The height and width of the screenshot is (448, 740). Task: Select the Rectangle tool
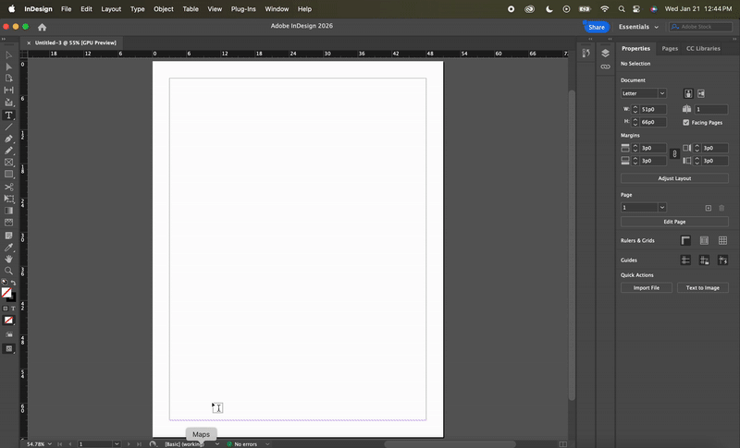8,175
